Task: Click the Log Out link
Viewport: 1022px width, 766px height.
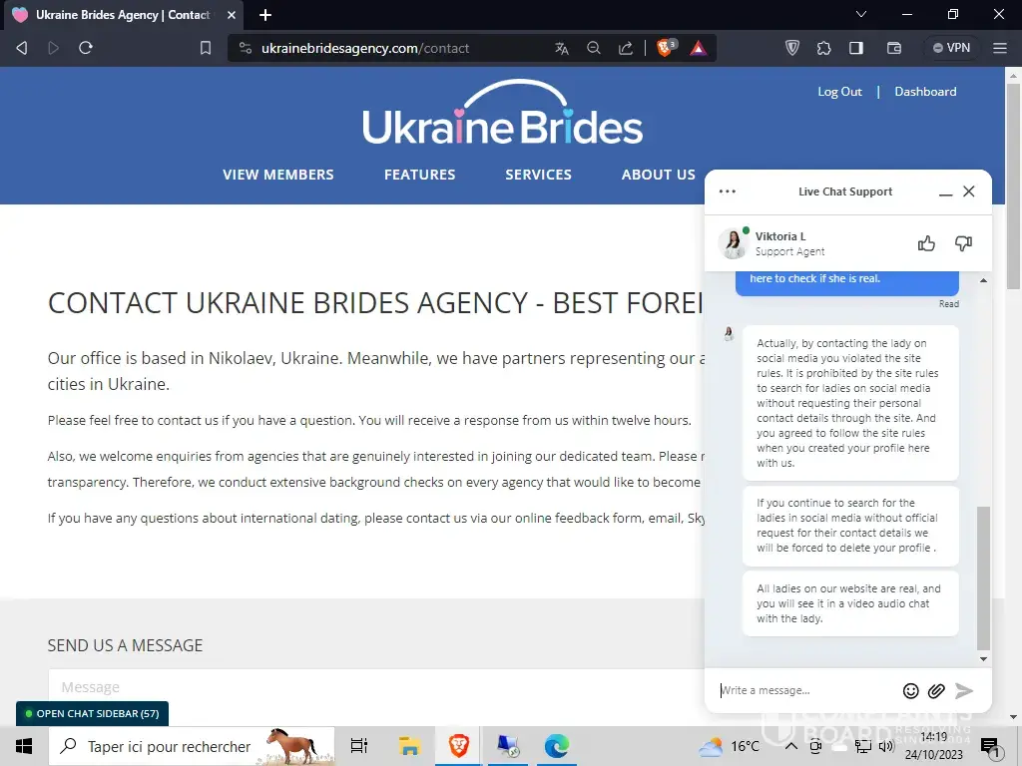Action: click(839, 92)
